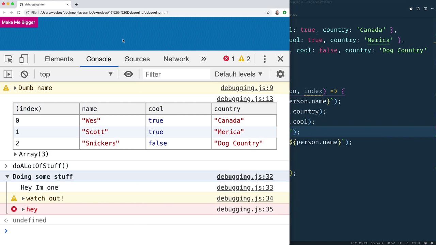Open a new Chrome tab
The width and height of the screenshot is (436, 245).
click(x=76, y=4)
